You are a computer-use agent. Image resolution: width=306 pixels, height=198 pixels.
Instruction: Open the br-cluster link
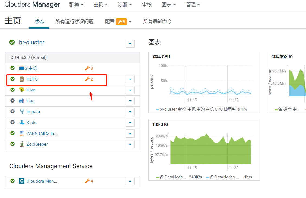[x=32, y=42]
